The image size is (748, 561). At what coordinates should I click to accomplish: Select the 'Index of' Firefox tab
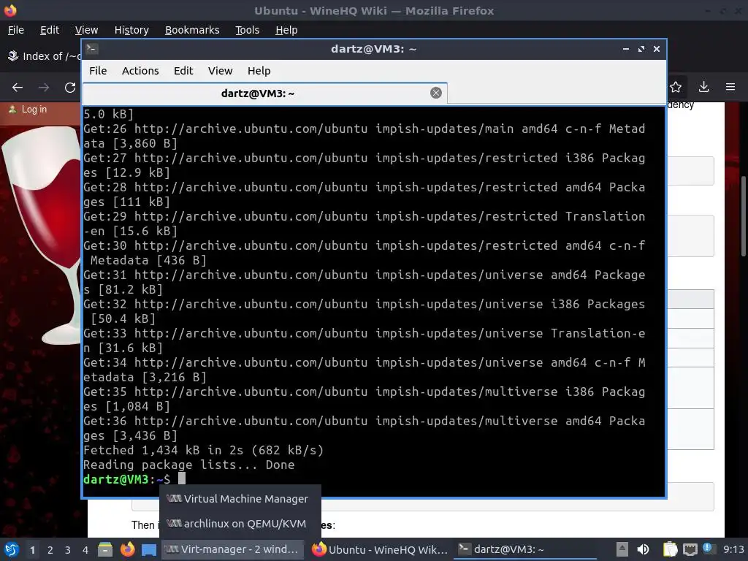click(43, 56)
